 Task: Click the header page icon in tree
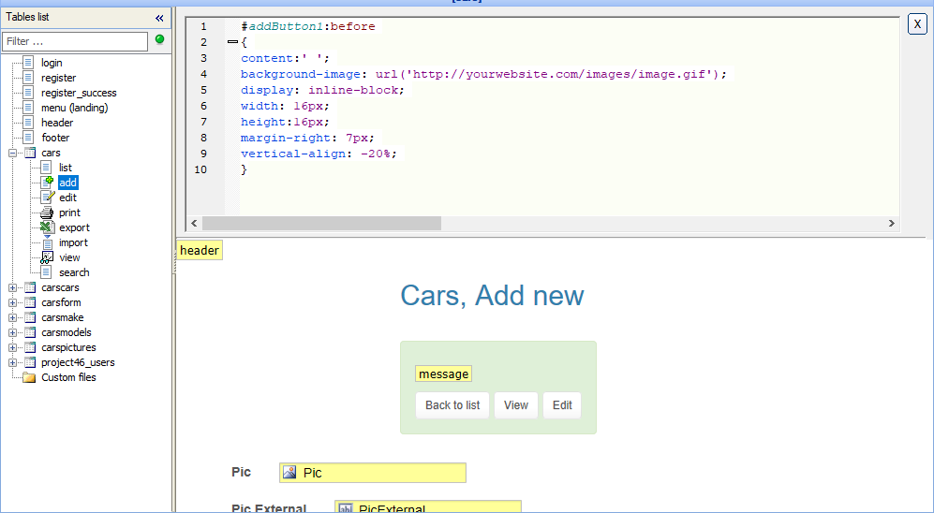28,122
